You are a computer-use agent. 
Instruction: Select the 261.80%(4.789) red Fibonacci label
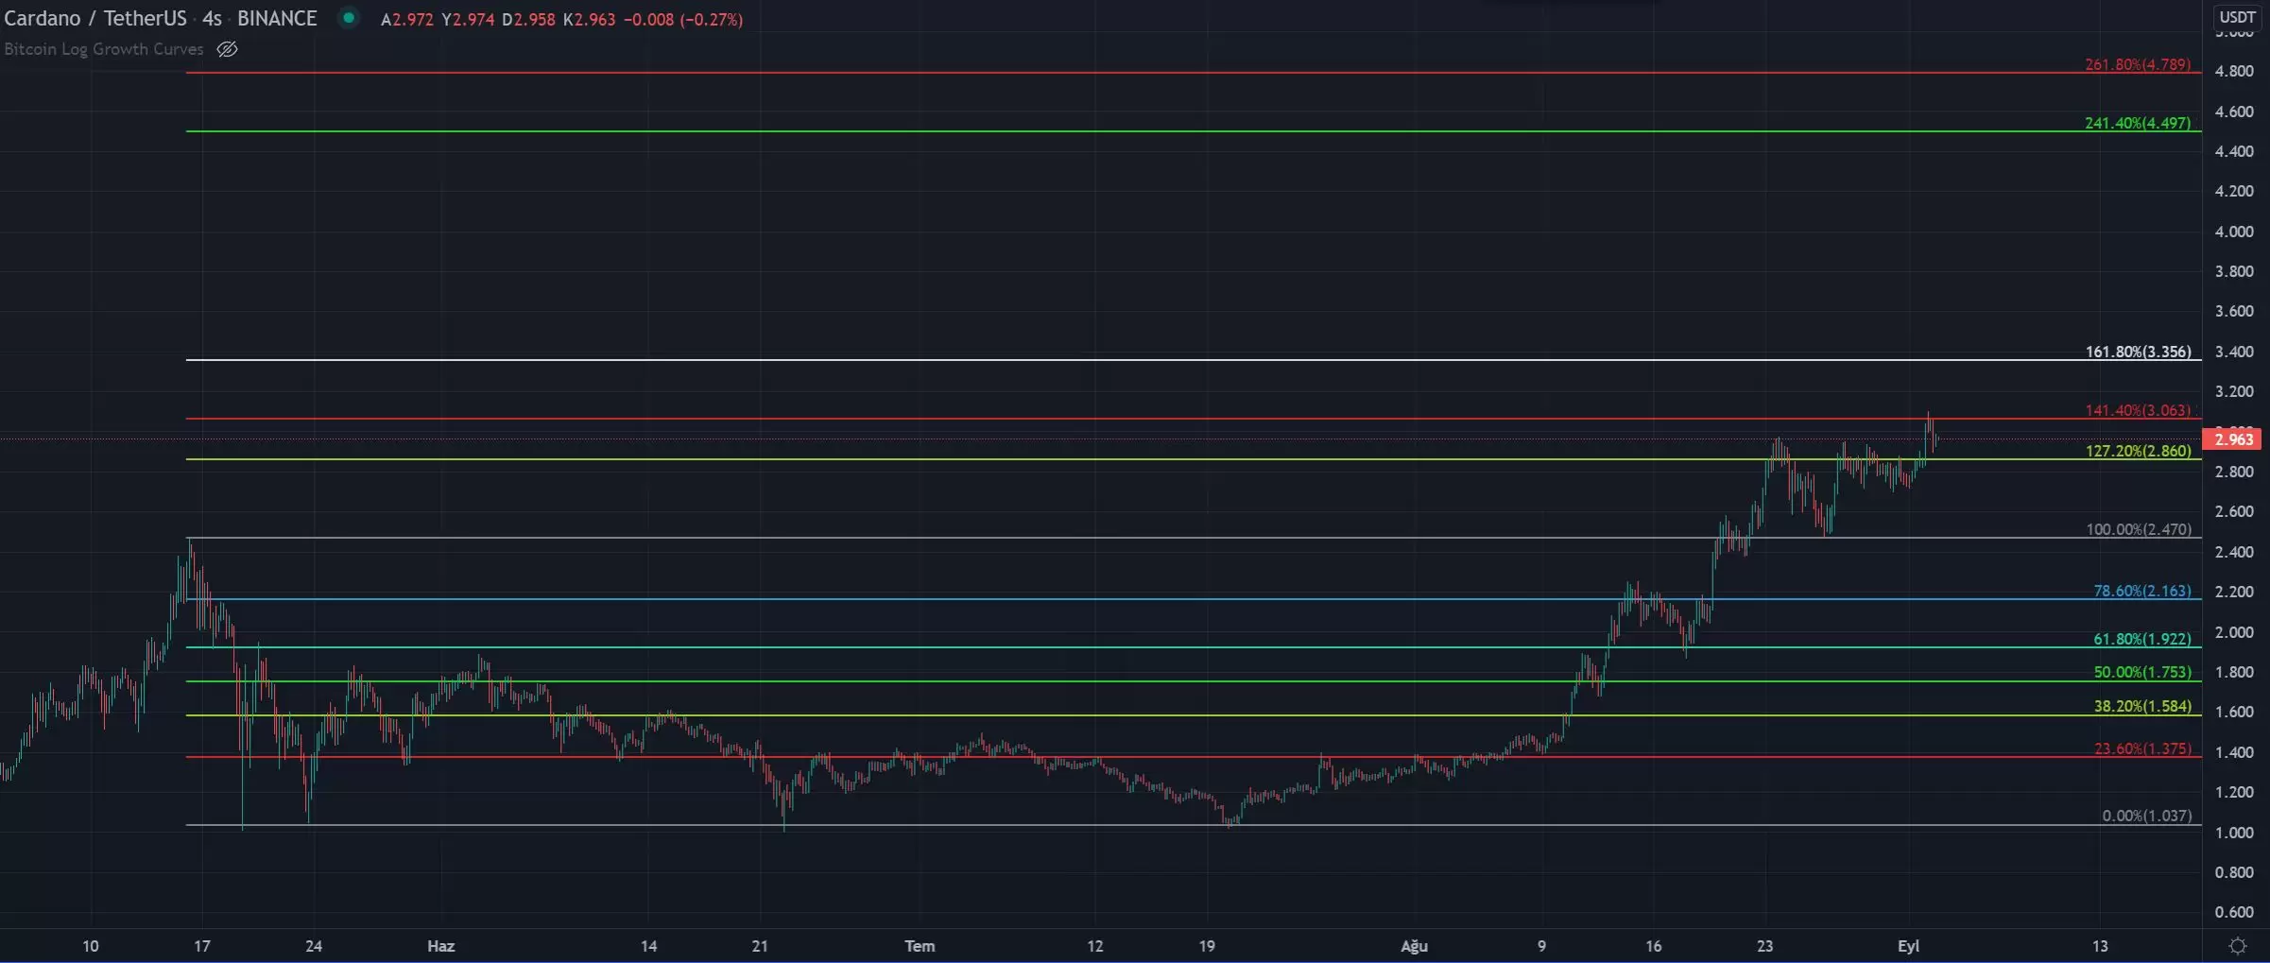click(x=2137, y=64)
